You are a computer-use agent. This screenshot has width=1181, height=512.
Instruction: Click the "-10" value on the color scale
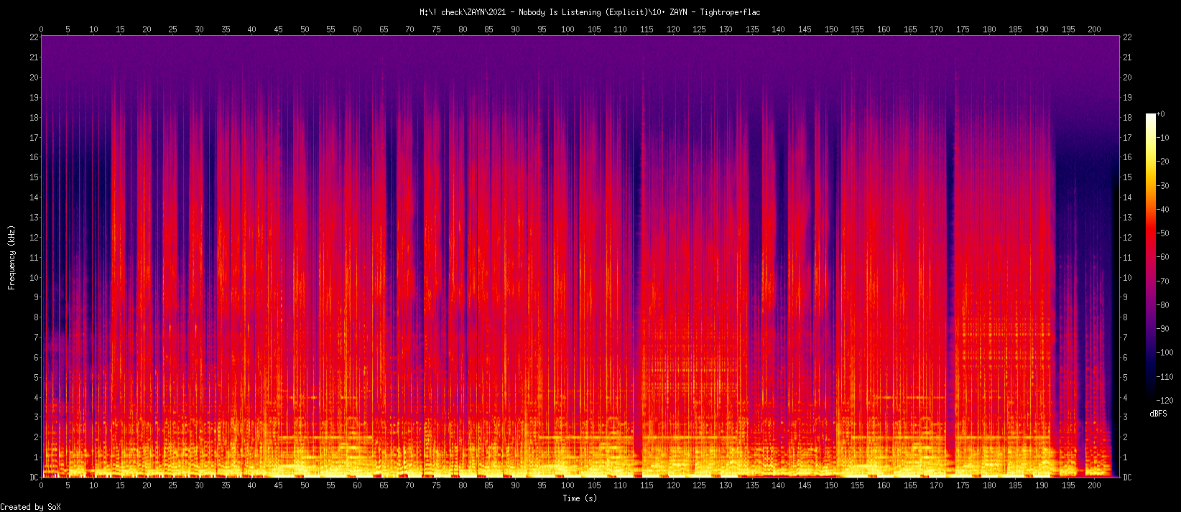(x=1162, y=138)
